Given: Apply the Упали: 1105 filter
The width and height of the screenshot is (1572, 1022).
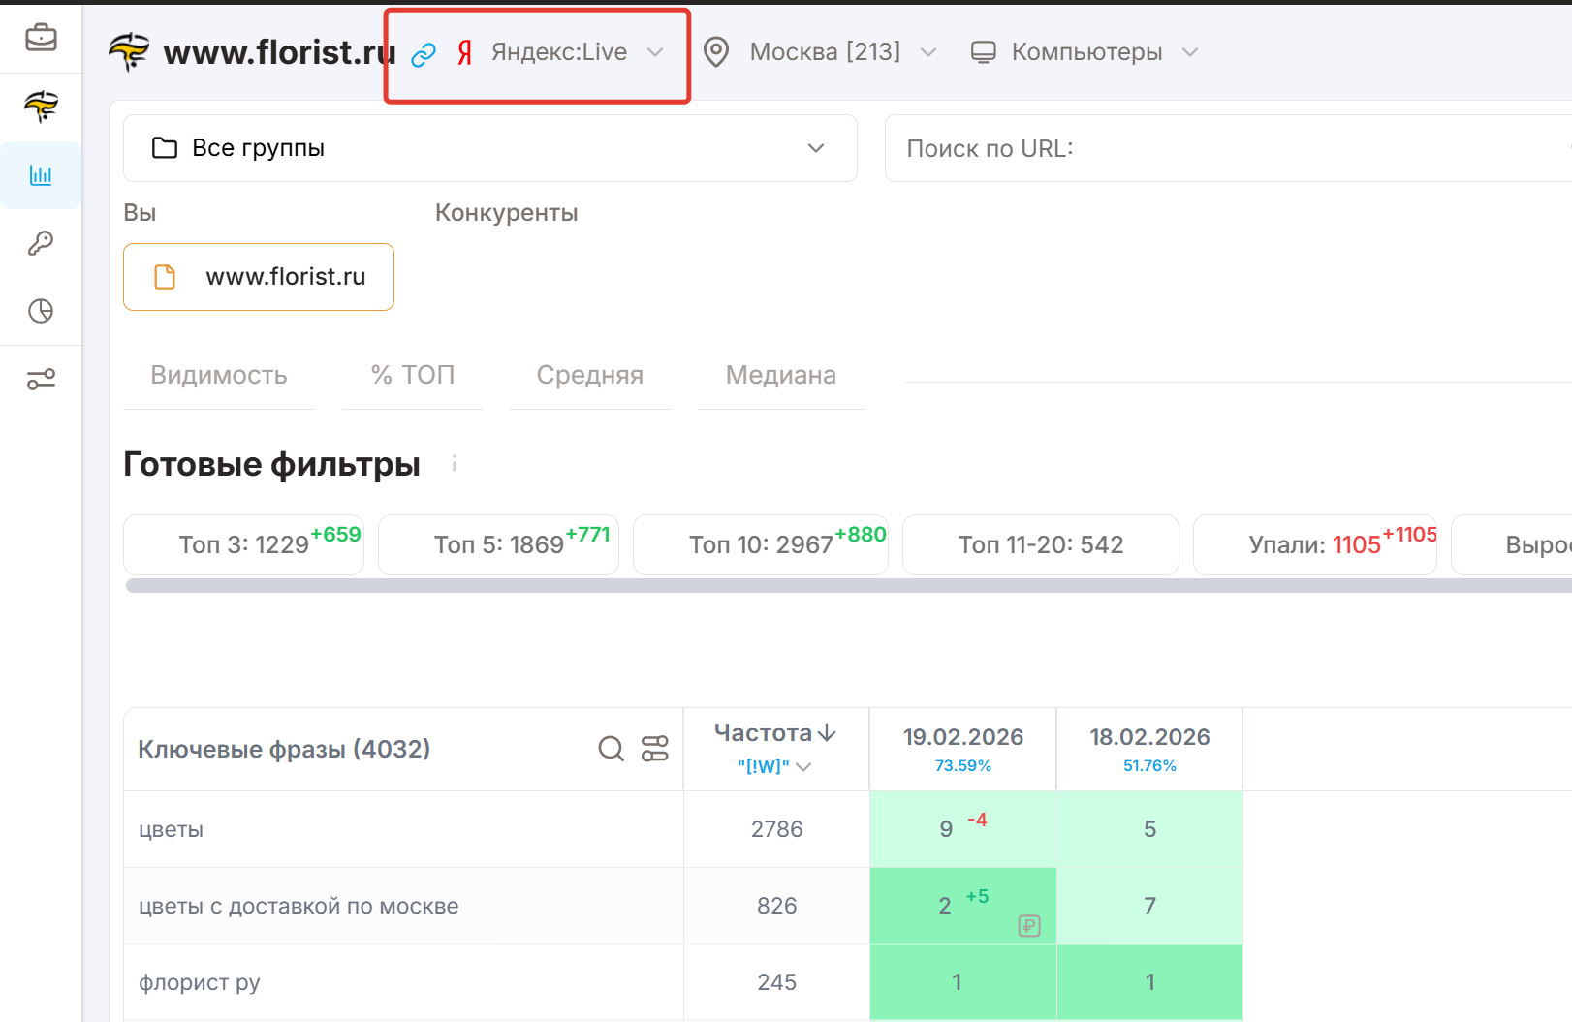Looking at the screenshot, I should [x=1314, y=544].
